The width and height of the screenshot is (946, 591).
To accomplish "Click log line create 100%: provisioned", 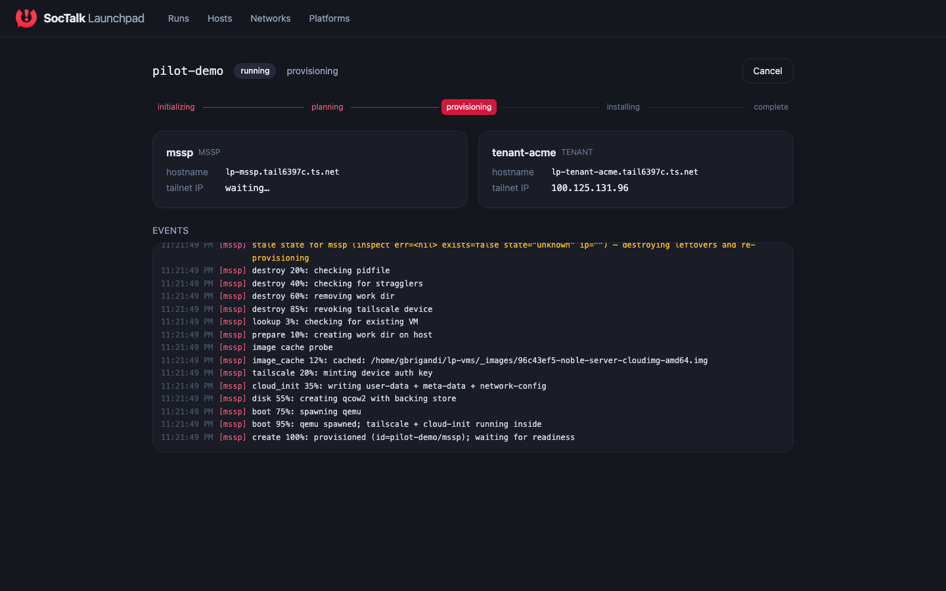I will (x=473, y=437).
